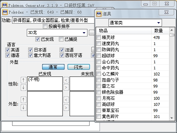Click the item list scrollbar down arrow
The width and height of the screenshot is (177, 133).
point(172,118)
